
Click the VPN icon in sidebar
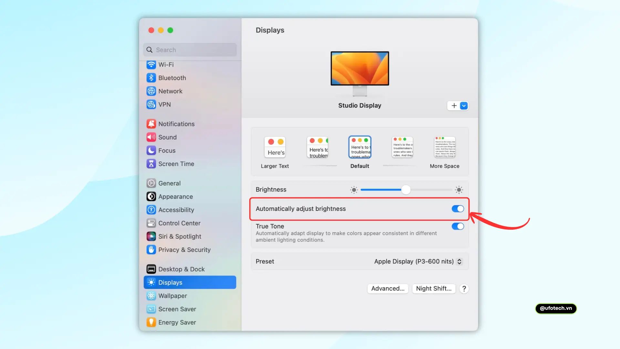[151, 104]
